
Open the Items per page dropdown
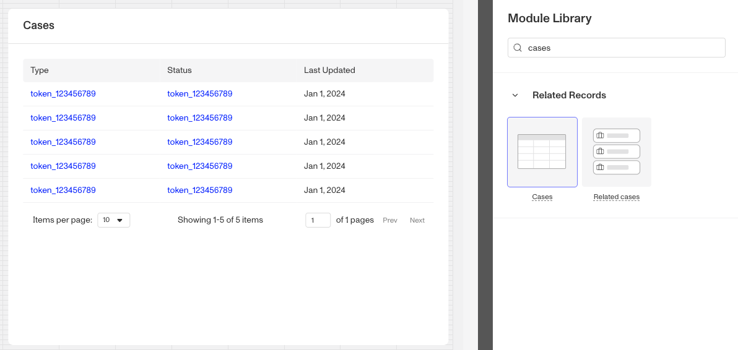(x=114, y=220)
